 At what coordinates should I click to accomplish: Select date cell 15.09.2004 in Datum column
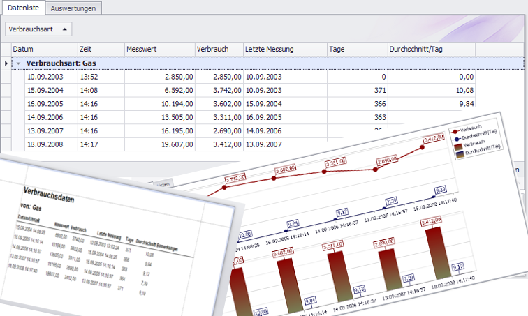coord(51,90)
